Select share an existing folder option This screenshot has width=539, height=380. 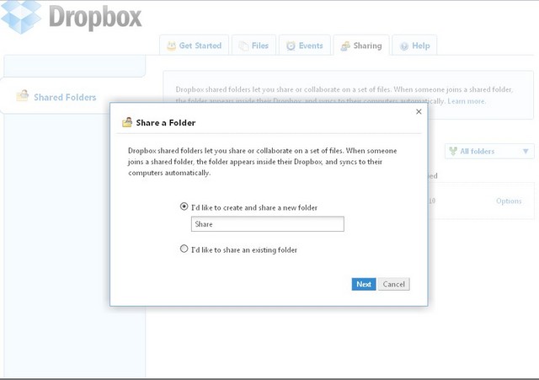184,249
